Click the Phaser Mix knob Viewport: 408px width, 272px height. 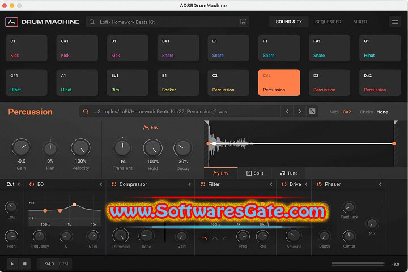(x=372, y=224)
